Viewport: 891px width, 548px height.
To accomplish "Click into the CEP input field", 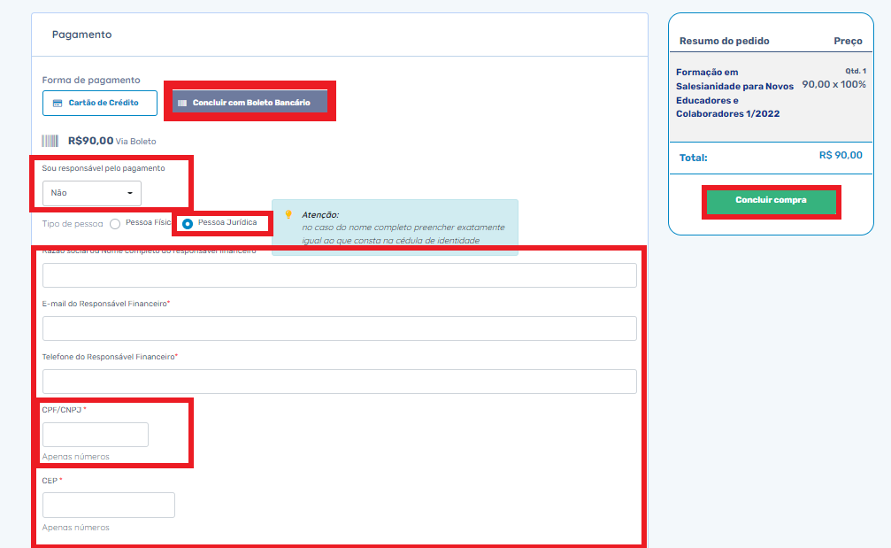I will pos(108,505).
